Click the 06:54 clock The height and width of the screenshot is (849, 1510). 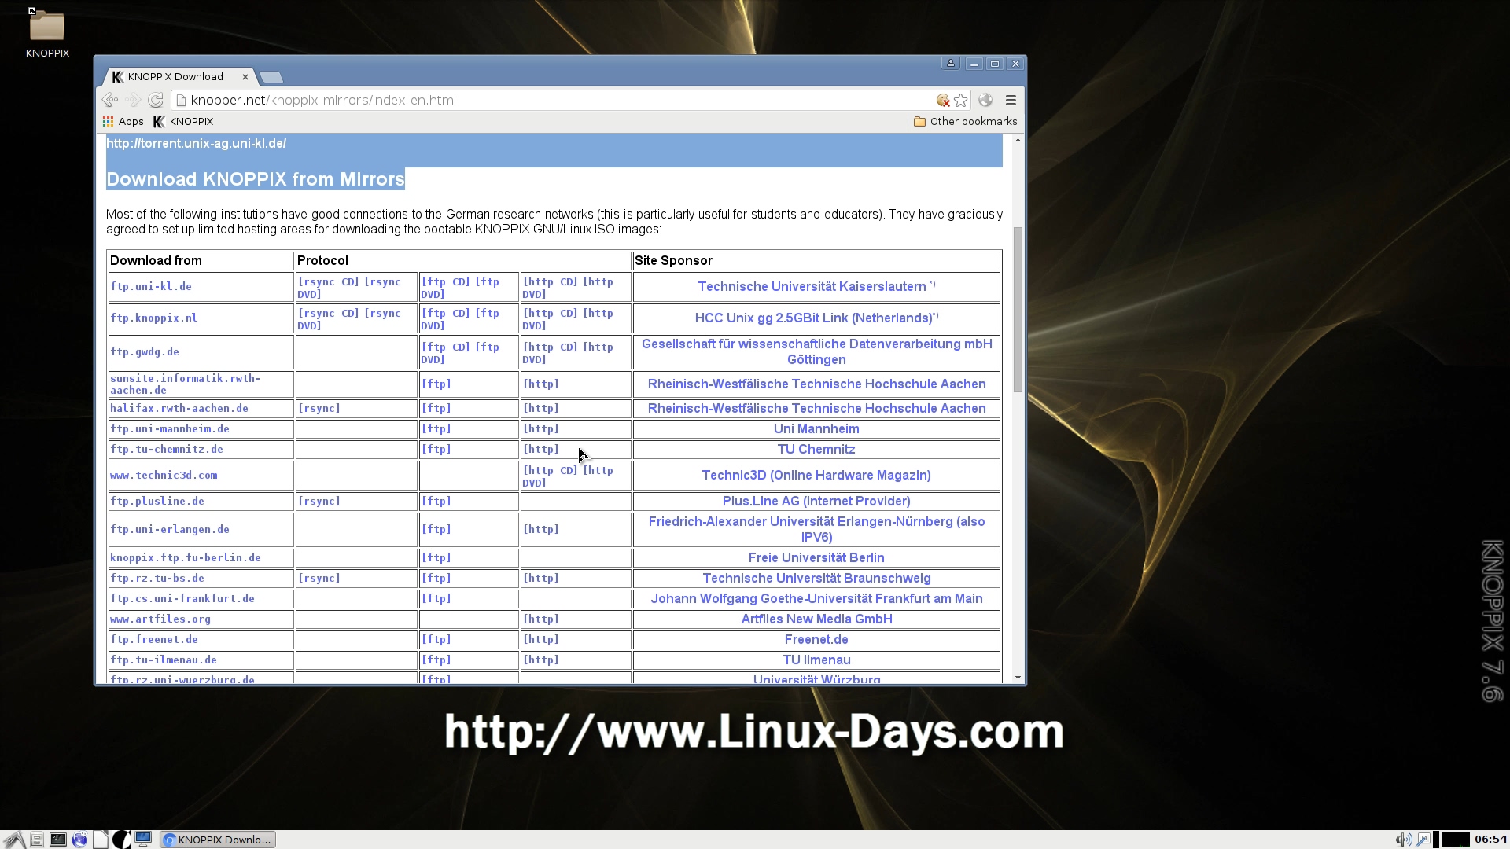point(1490,840)
